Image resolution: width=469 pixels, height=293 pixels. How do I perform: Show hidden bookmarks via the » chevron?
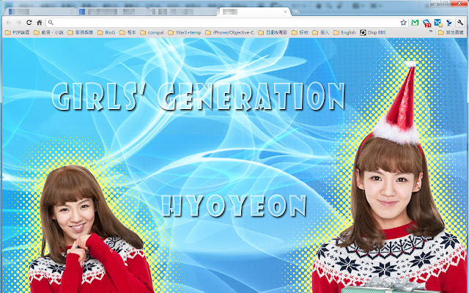(x=431, y=31)
